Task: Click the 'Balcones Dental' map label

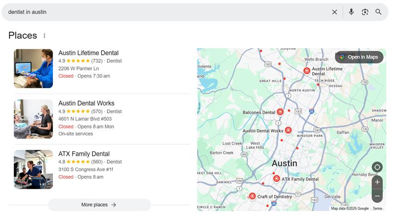Action: pyautogui.click(x=259, y=112)
